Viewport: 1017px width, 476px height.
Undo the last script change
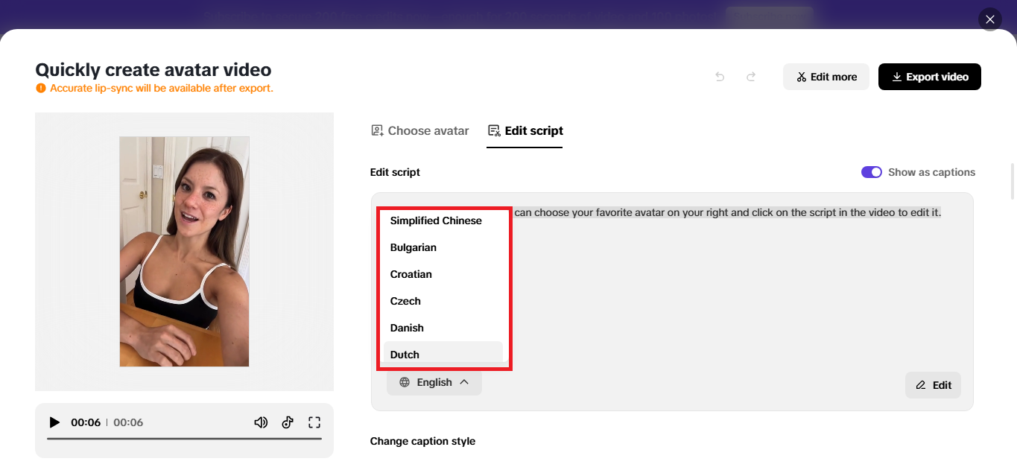click(719, 77)
